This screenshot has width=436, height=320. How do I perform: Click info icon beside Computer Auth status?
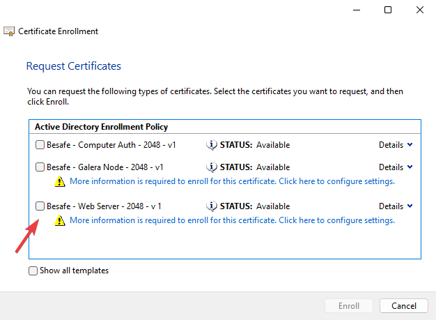click(x=212, y=145)
